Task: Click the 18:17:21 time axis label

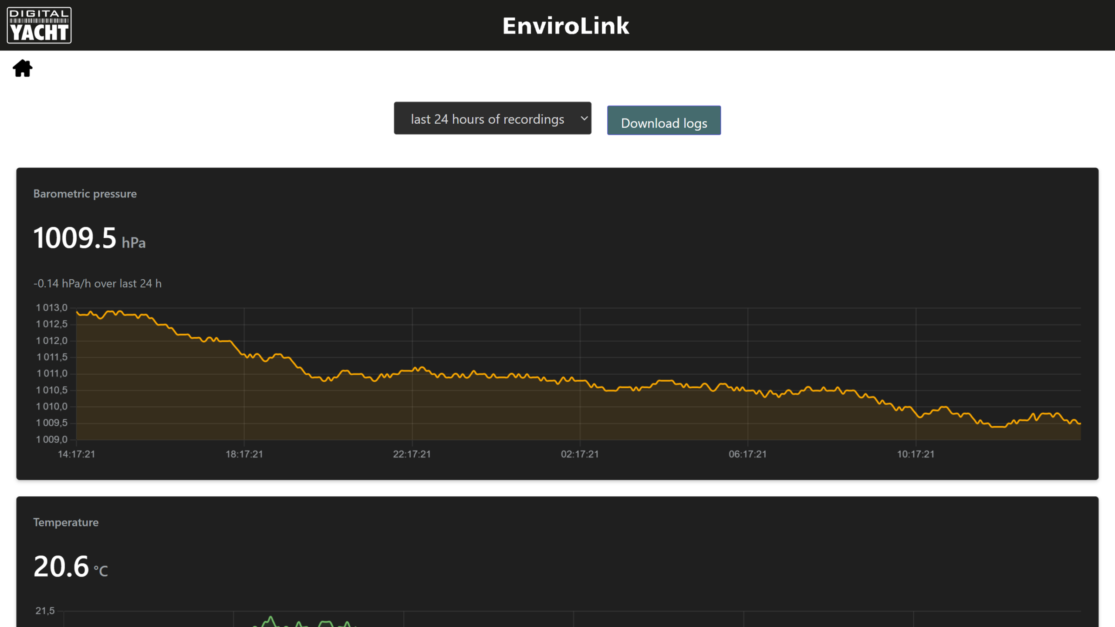Action: 244,454
